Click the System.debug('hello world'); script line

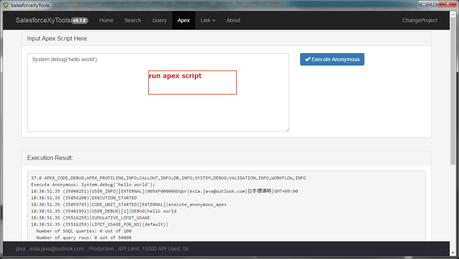[65, 59]
